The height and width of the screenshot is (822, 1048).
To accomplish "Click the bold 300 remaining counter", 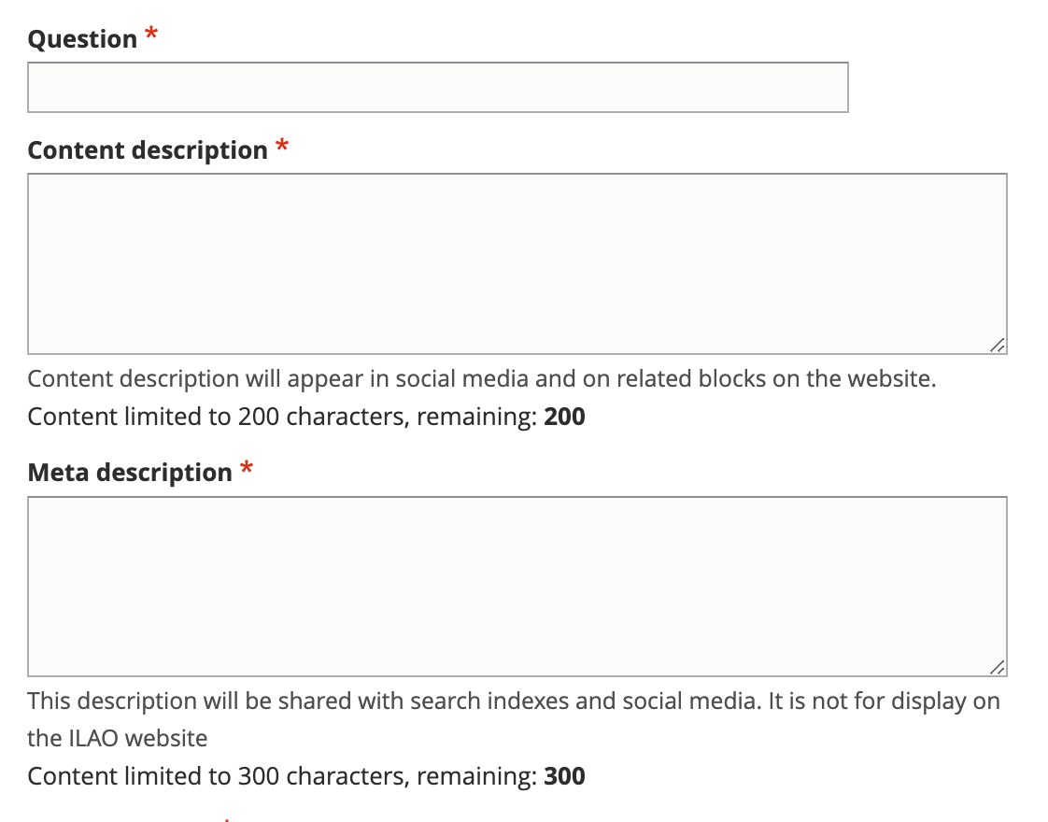I will (565, 776).
